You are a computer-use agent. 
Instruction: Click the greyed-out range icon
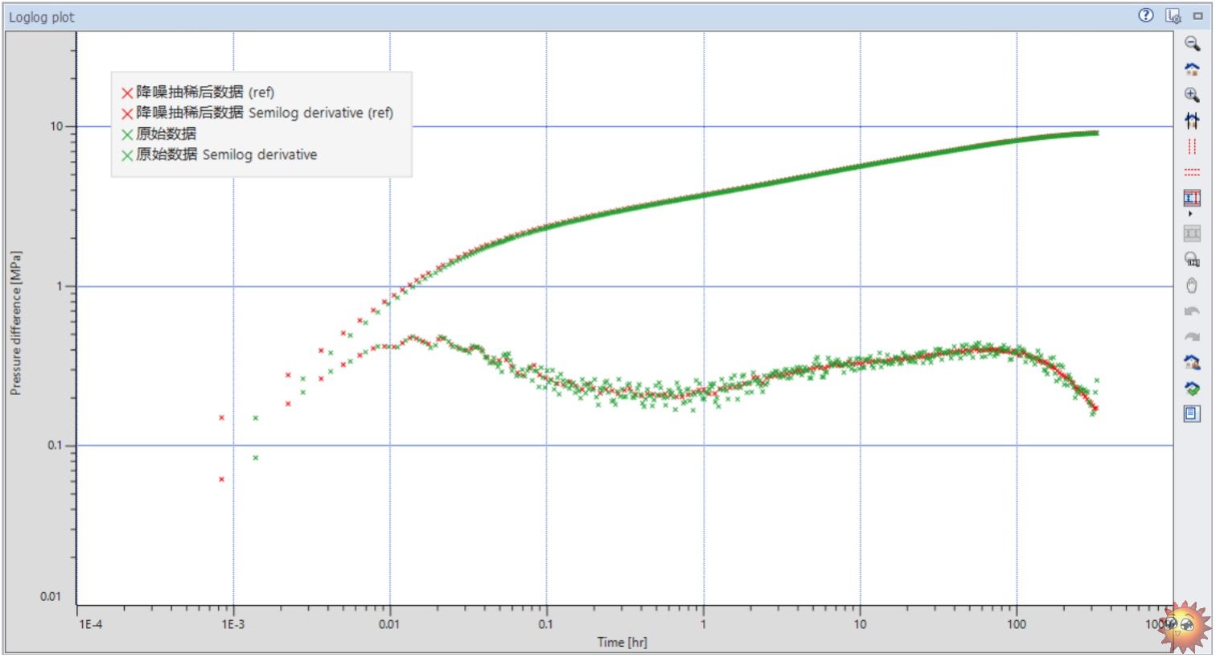[x=1192, y=233]
